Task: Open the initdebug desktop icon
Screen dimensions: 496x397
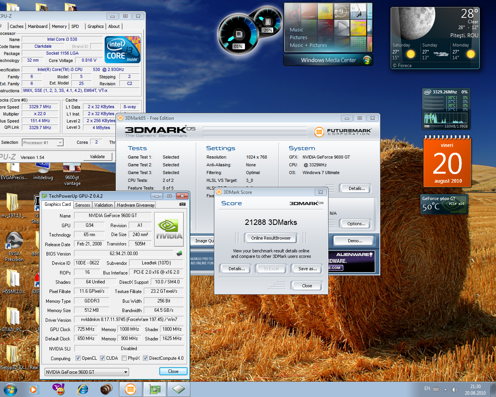Action: (x=43, y=171)
